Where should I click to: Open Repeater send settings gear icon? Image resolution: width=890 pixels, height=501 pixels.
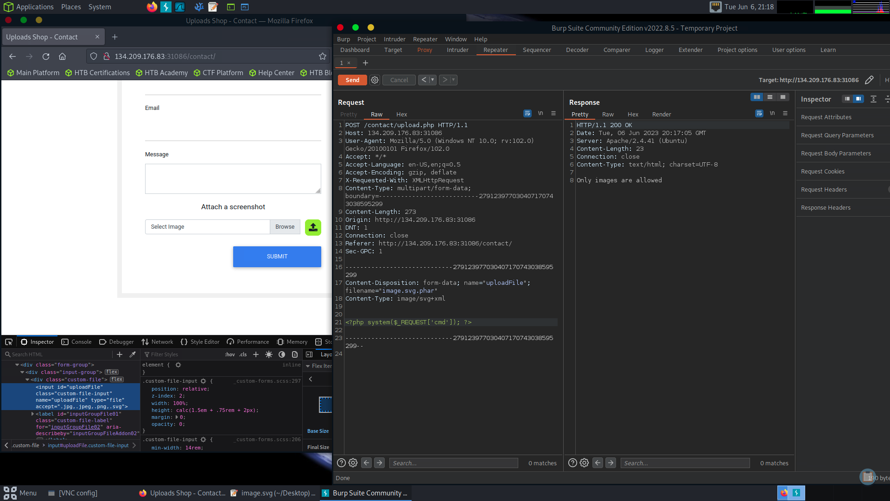pyautogui.click(x=375, y=80)
